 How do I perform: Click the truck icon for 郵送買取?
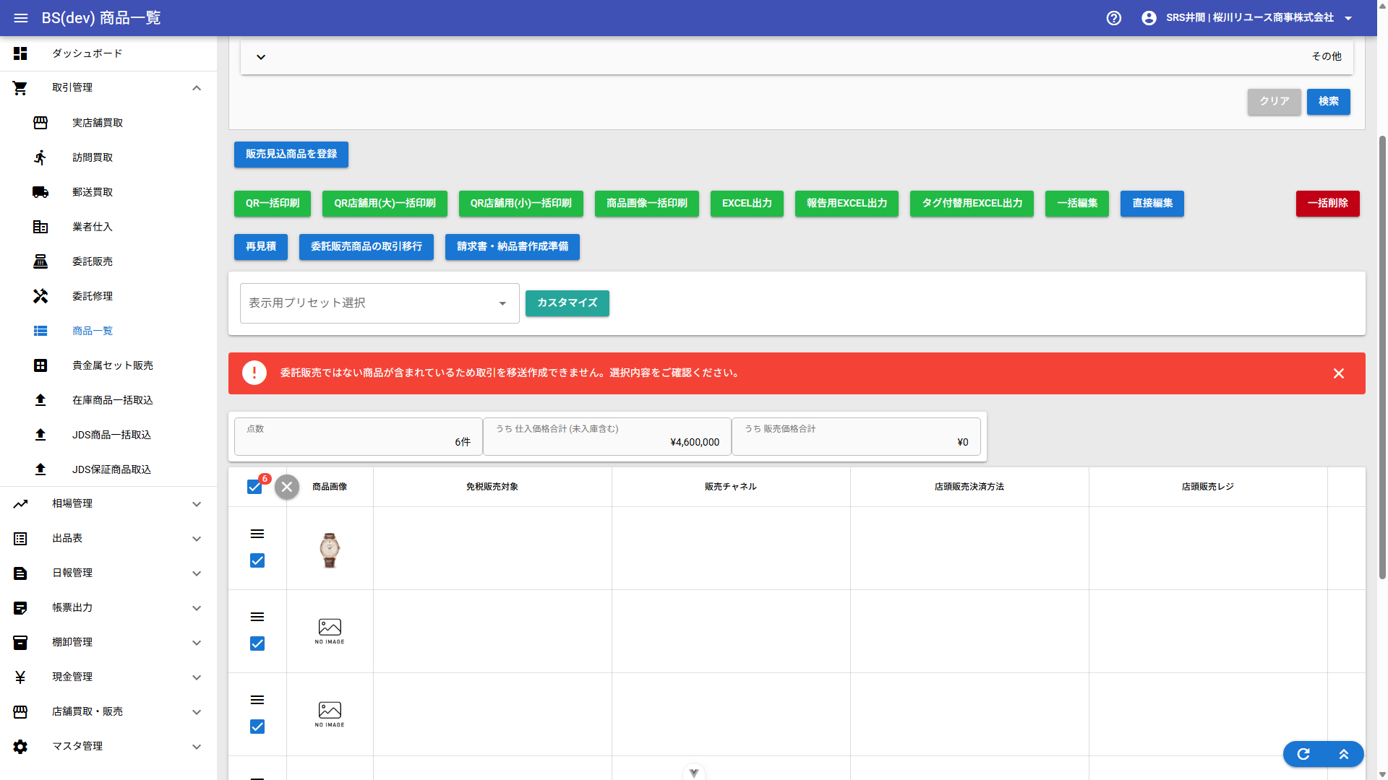[x=40, y=192]
